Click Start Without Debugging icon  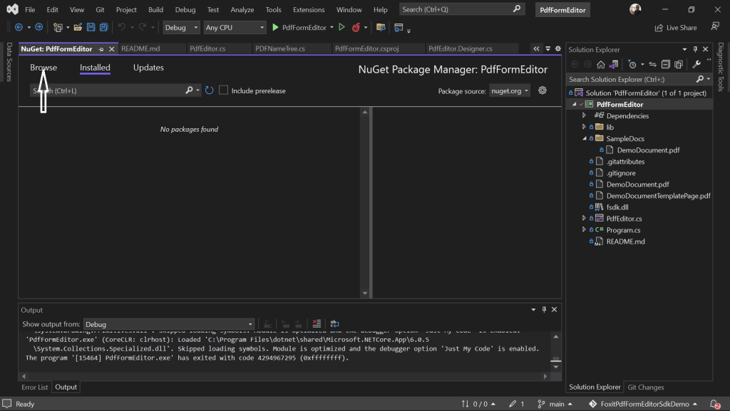[341, 28]
